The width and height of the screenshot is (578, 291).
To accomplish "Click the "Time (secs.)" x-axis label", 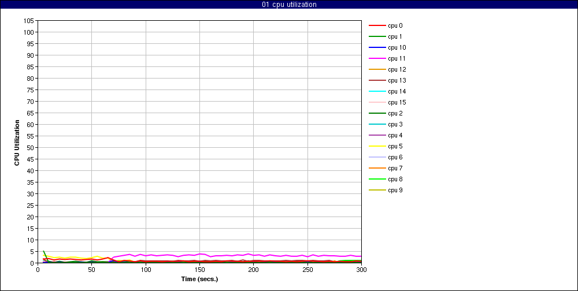I will coord(199,279).
